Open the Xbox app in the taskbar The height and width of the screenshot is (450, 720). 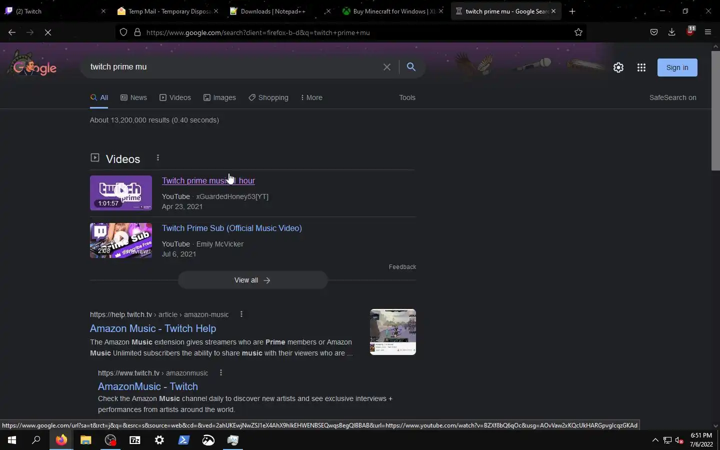tap(208, 440)
